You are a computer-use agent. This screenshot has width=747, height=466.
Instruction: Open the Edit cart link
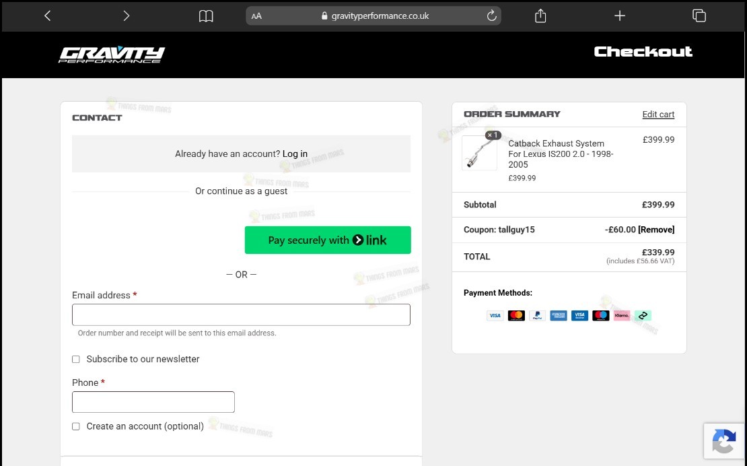tap(658, 114)
